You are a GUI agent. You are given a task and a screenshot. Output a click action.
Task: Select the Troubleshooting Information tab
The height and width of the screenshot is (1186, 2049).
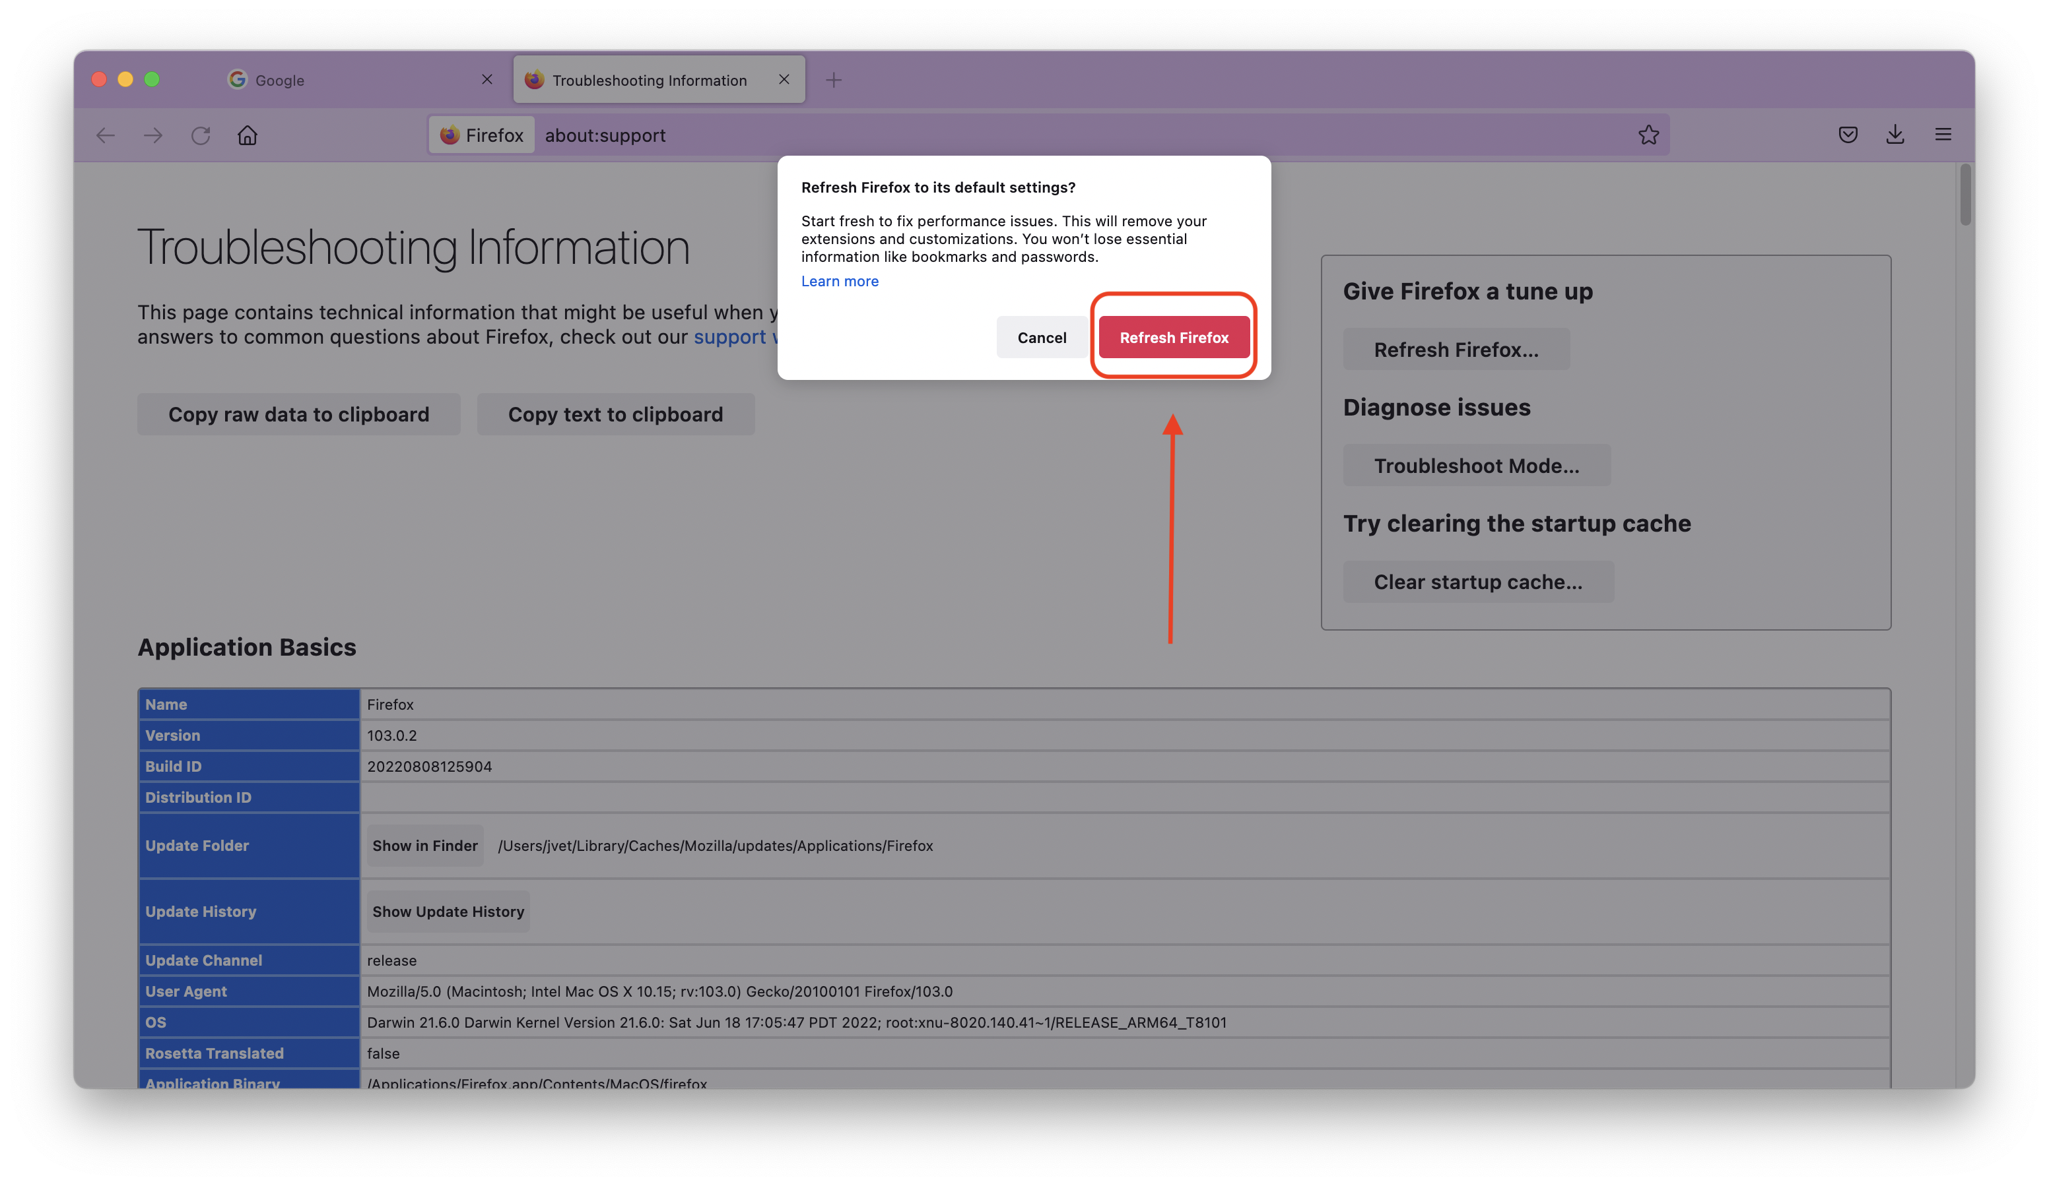pyautogui.click(x=659, y=80)
